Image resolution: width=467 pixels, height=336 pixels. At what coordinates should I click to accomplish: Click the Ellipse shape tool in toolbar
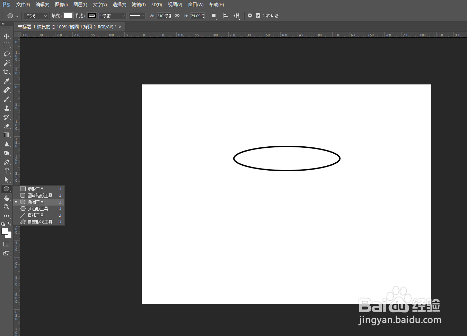(7, 189)
